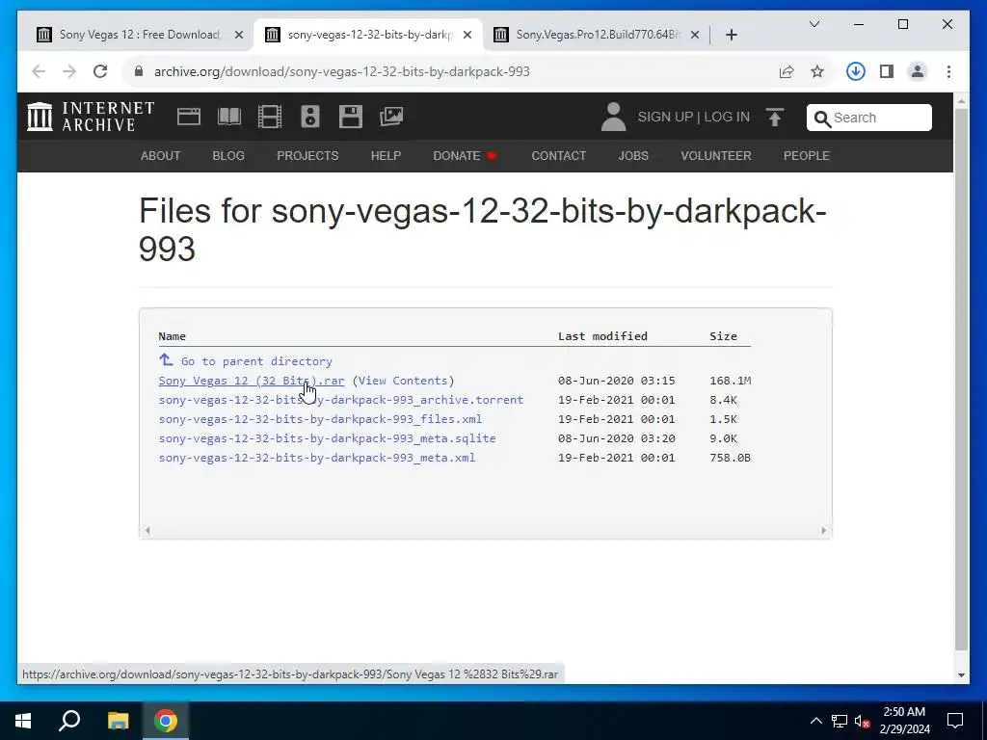
Task: Open the _archive.torrent file link
Action: [340, 400]
